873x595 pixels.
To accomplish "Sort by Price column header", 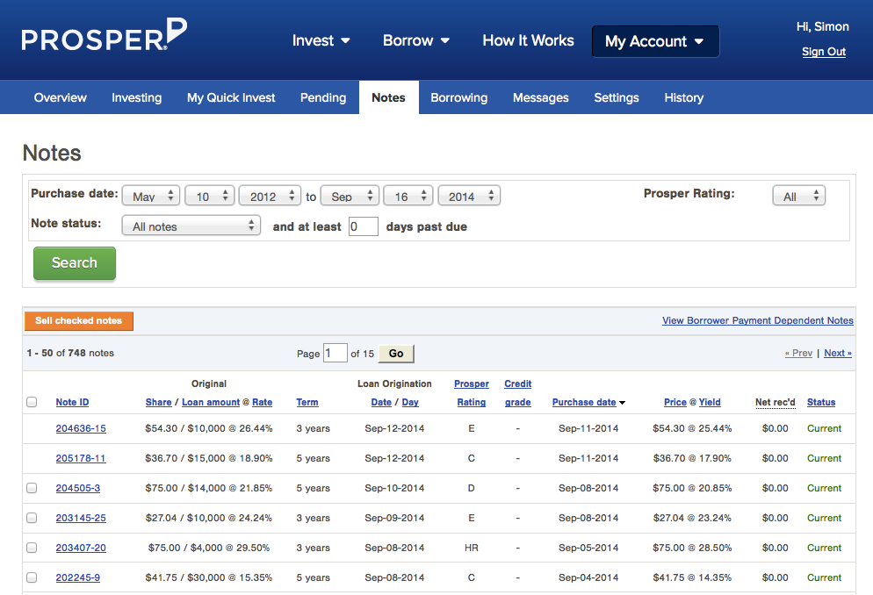I will [x=675, y=402].
